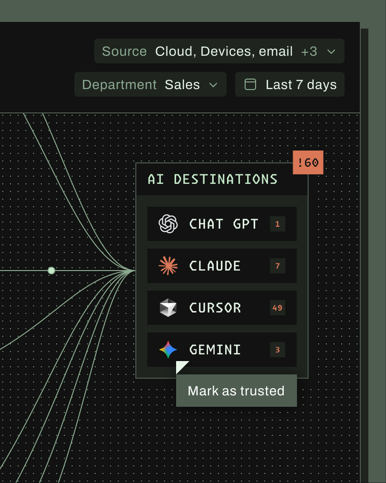Screen dimensions: 386x483
Task: Select the Cursor destination row
Action: pos(222,308)
